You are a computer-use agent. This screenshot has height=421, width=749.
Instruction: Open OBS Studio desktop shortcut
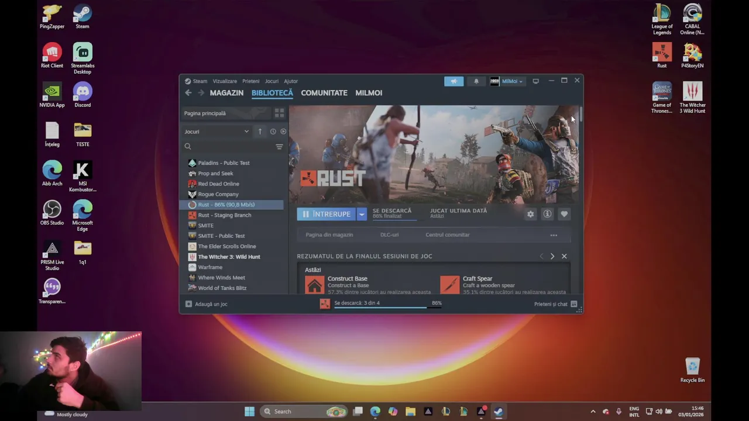52,213
